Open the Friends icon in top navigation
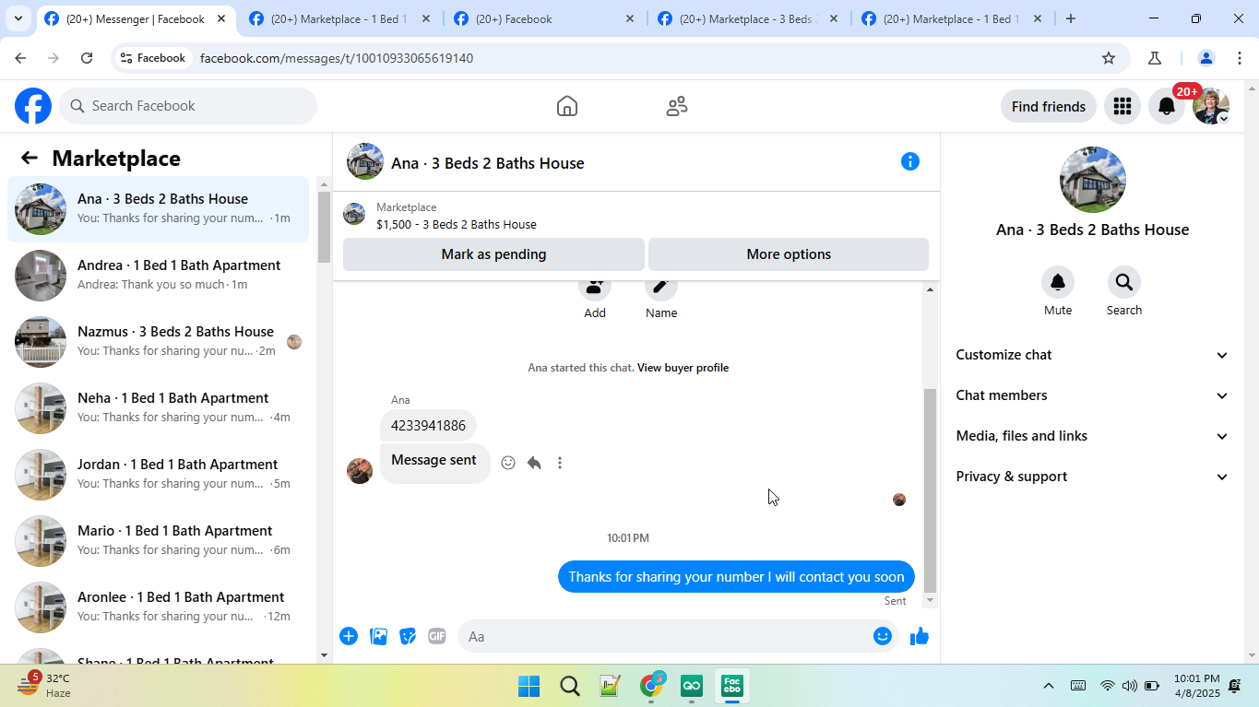The height and width of the screenshot is (707, 1259). point(677,106)
